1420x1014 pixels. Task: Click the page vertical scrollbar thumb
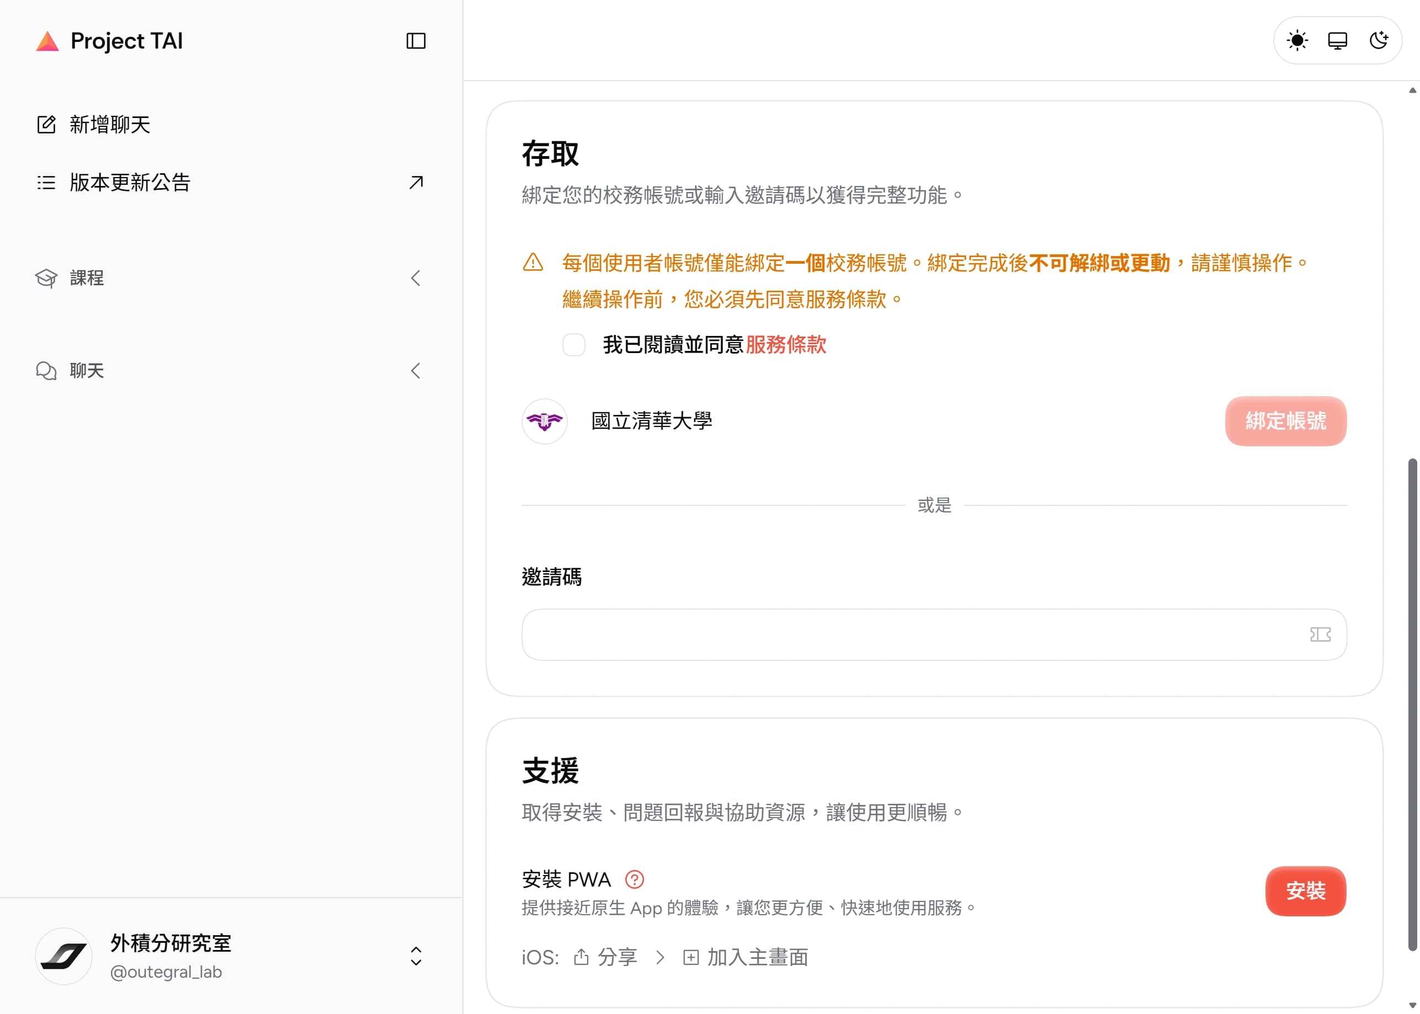tap(1412, 705)
